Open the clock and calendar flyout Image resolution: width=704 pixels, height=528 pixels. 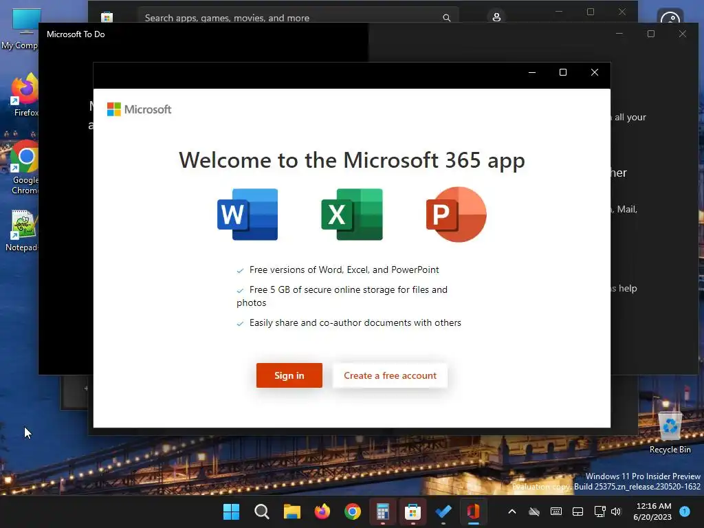pyautogui.click(x=652, y=511)
